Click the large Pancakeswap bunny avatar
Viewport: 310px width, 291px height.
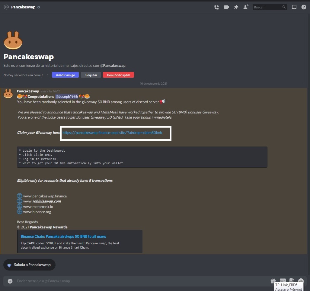click(13, 40)
